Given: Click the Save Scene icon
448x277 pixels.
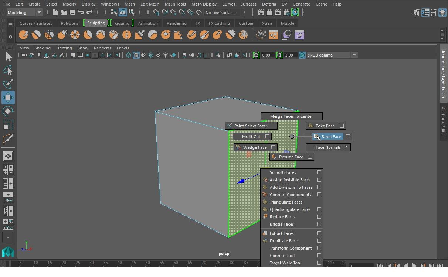Looking at the screenshot, I should pyautogui.click(x=72, y=13).
